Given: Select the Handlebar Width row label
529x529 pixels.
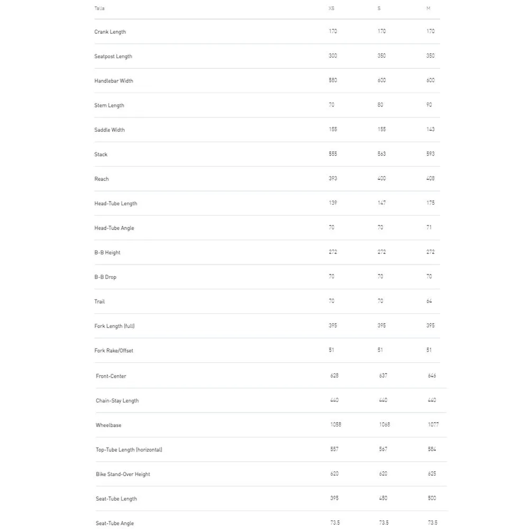Looking at the screenshot, I should 114,81.
